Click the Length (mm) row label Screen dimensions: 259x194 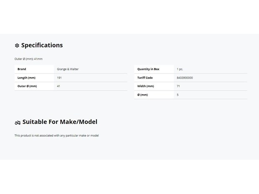26,78
